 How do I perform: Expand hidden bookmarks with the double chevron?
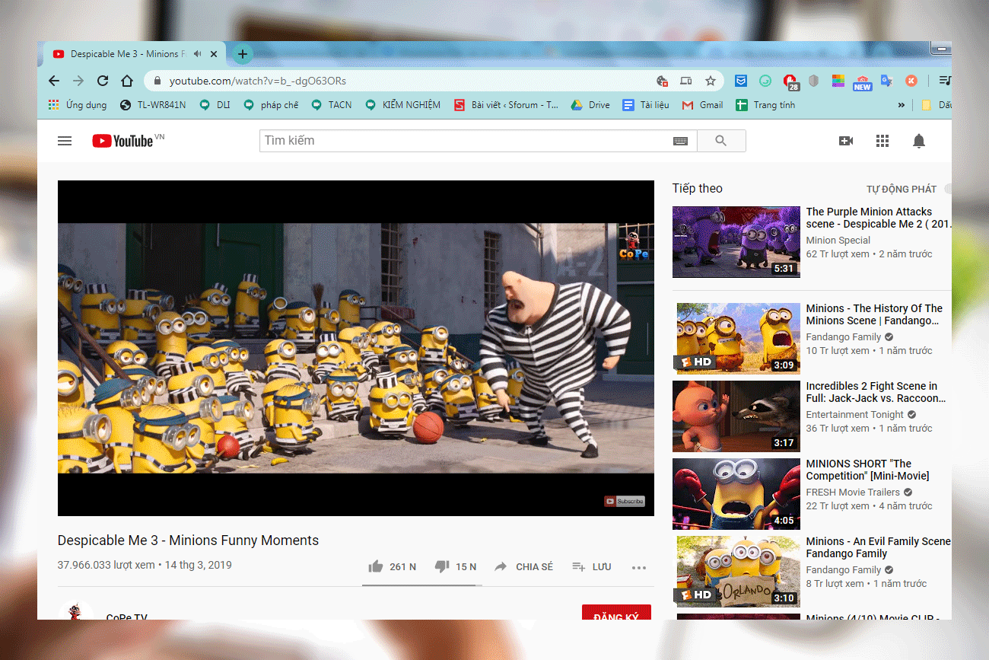pos(902,105)
